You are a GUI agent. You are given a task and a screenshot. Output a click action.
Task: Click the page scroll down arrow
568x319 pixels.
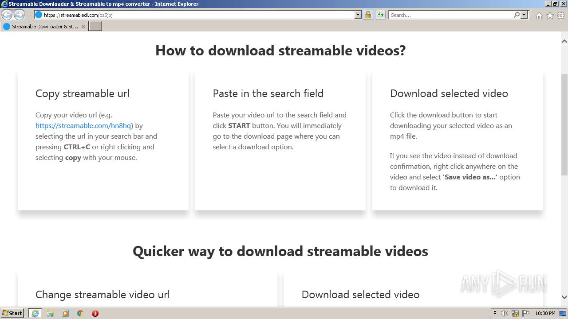coord(564,297)
